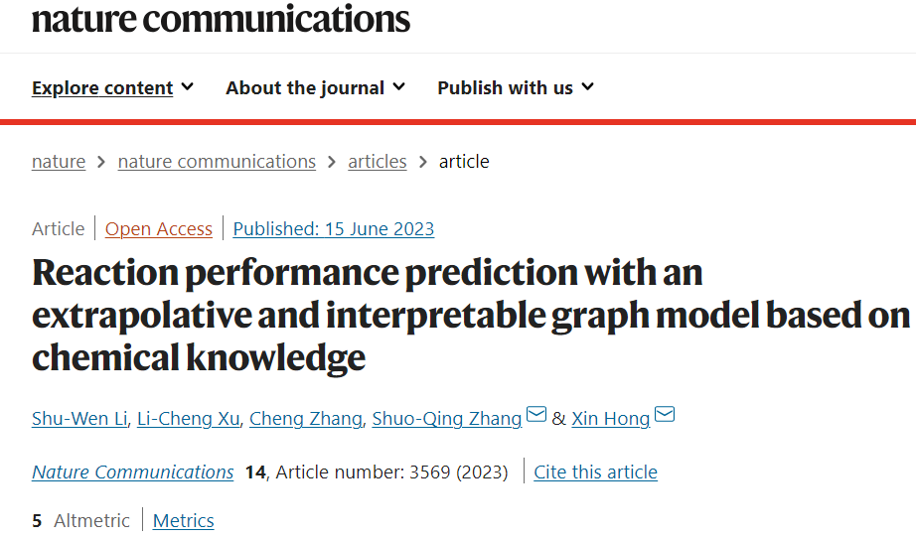Open the Published: 15 June 2023 link
The image size is (916, 539).
[x=334, y=229]
